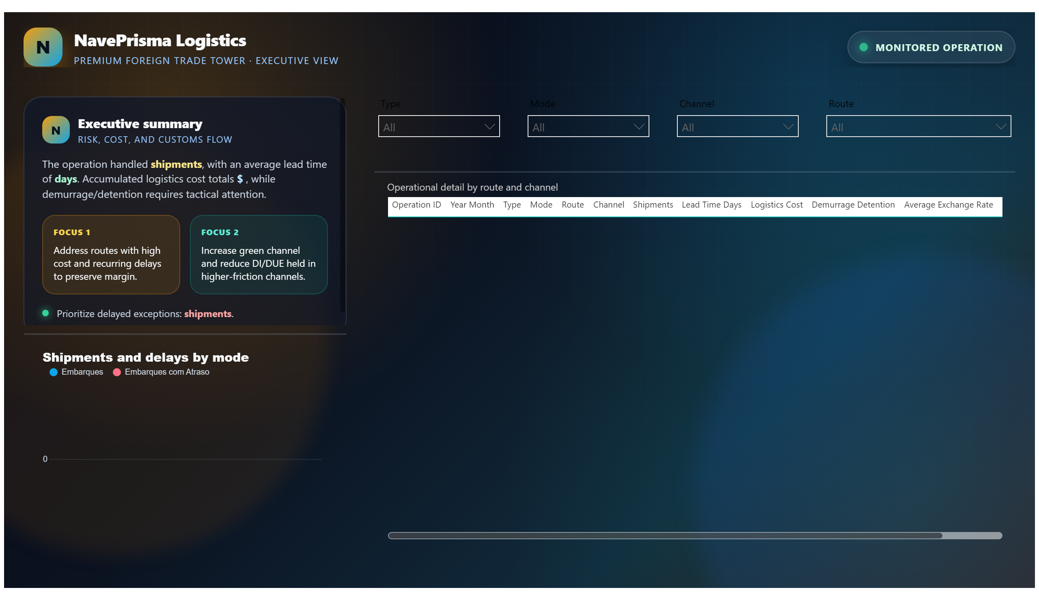
Task: Sort table by Logistics Cost column
Action: click(x=776, y=205)
